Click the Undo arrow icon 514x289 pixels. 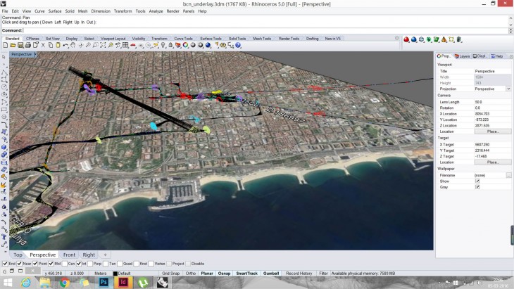pyautogui.click(x=65, y=45)
